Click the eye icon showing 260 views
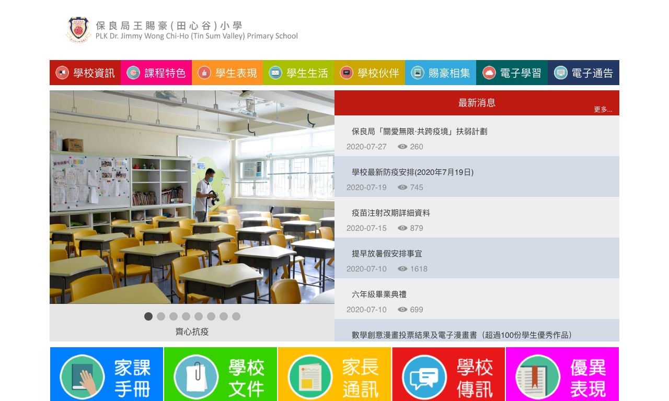The height and width of the screenshot is (401, 669). [402, 147]
